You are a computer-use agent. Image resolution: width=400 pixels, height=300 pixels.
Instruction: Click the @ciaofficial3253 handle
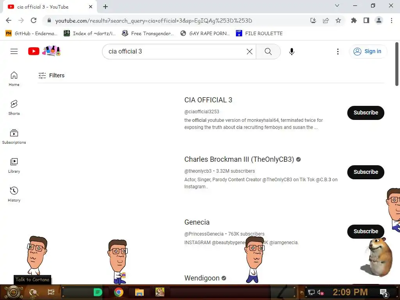tap(202, 112)
